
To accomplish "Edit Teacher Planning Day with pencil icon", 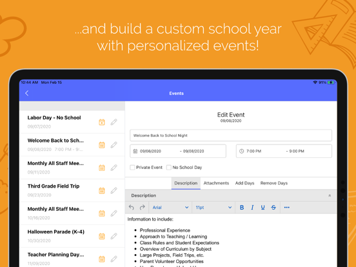I will 114,259.
